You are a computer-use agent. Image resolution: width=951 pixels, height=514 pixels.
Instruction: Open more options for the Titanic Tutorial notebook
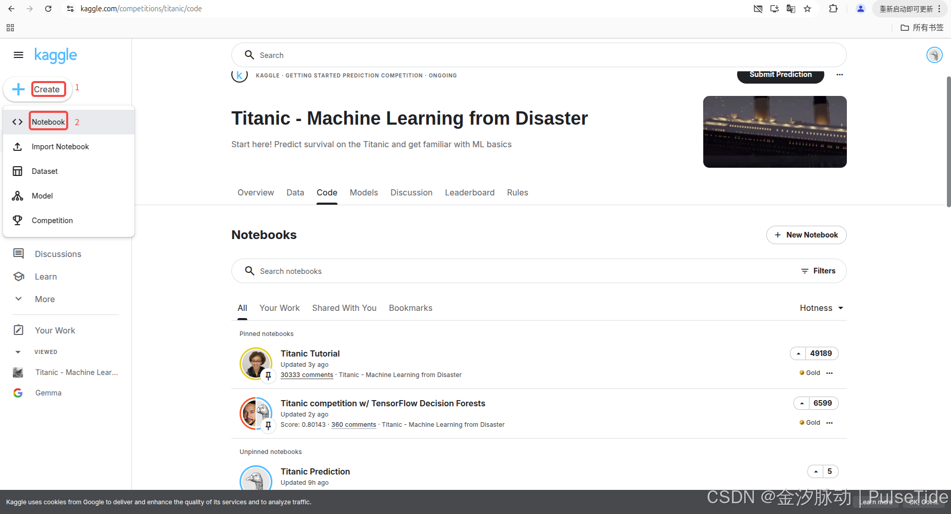tap(829, 373)
